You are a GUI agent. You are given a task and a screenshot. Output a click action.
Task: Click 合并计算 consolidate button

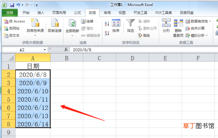pos(195,28)
